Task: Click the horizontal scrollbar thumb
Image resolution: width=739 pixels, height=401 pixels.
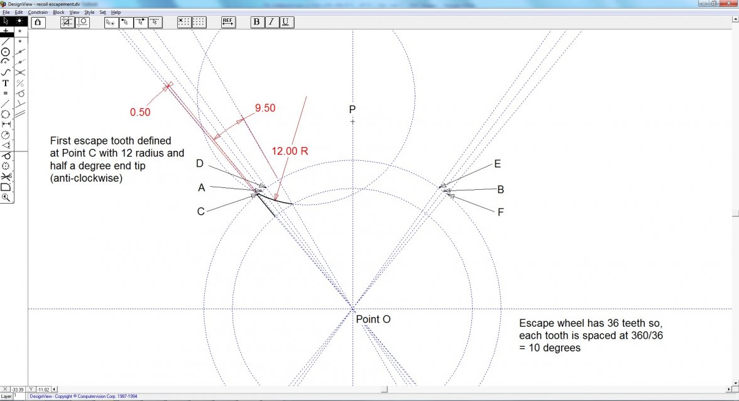Action: coord(385,390)
